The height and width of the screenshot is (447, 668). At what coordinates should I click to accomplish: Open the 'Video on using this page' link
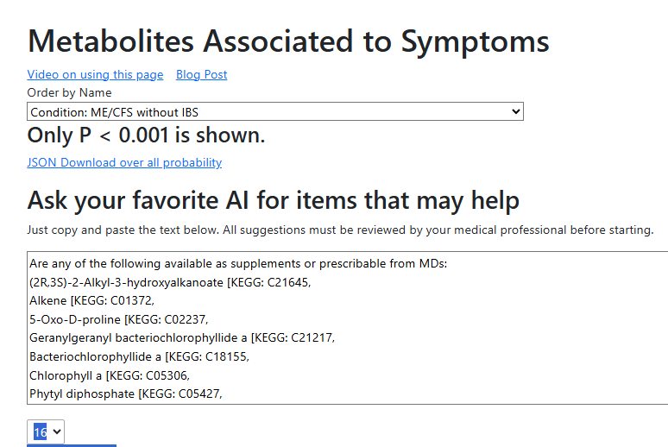coord(95,75)
